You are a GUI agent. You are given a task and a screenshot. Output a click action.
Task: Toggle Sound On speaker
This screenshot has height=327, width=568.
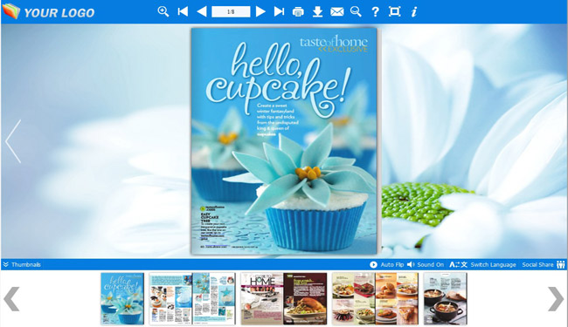(x=426, y=264)
